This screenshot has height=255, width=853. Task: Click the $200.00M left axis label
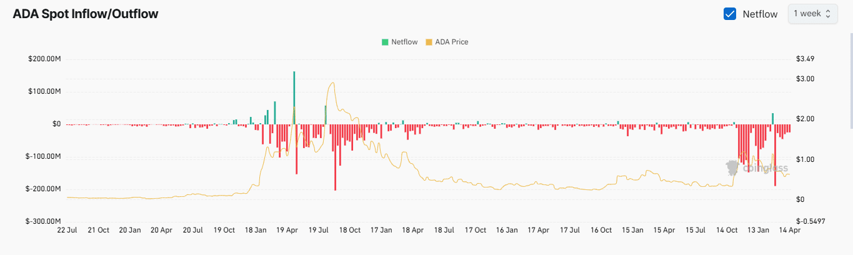click(x=44, y=59)
